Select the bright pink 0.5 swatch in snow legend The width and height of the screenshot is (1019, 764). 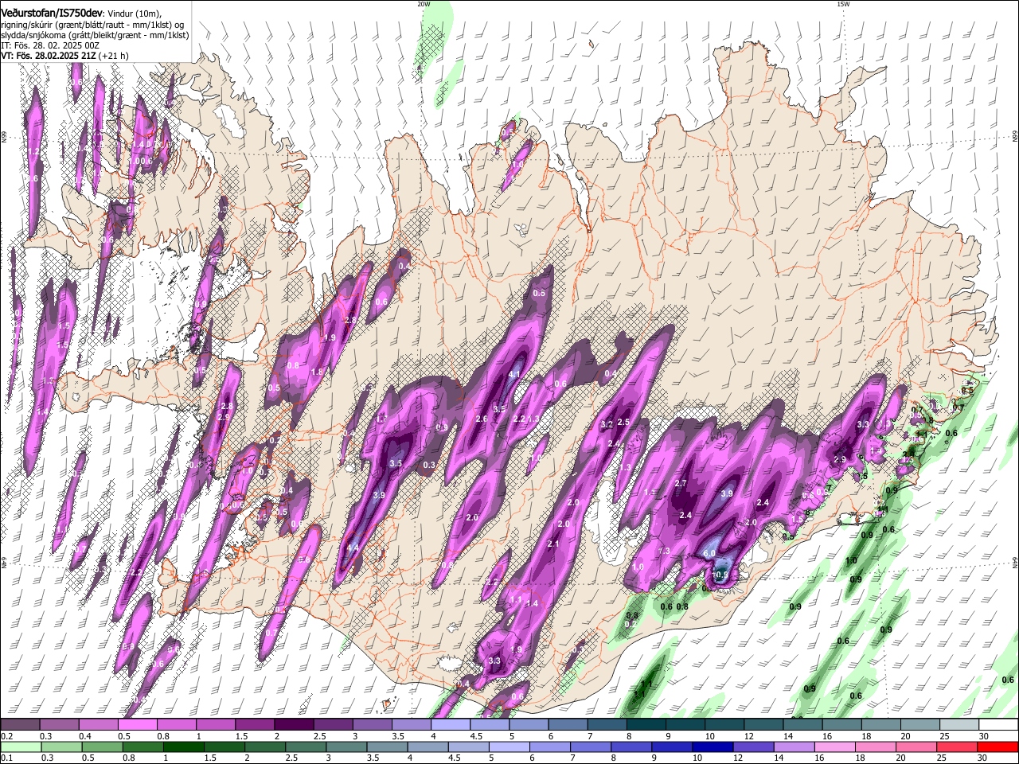click(x=137, y=725)
